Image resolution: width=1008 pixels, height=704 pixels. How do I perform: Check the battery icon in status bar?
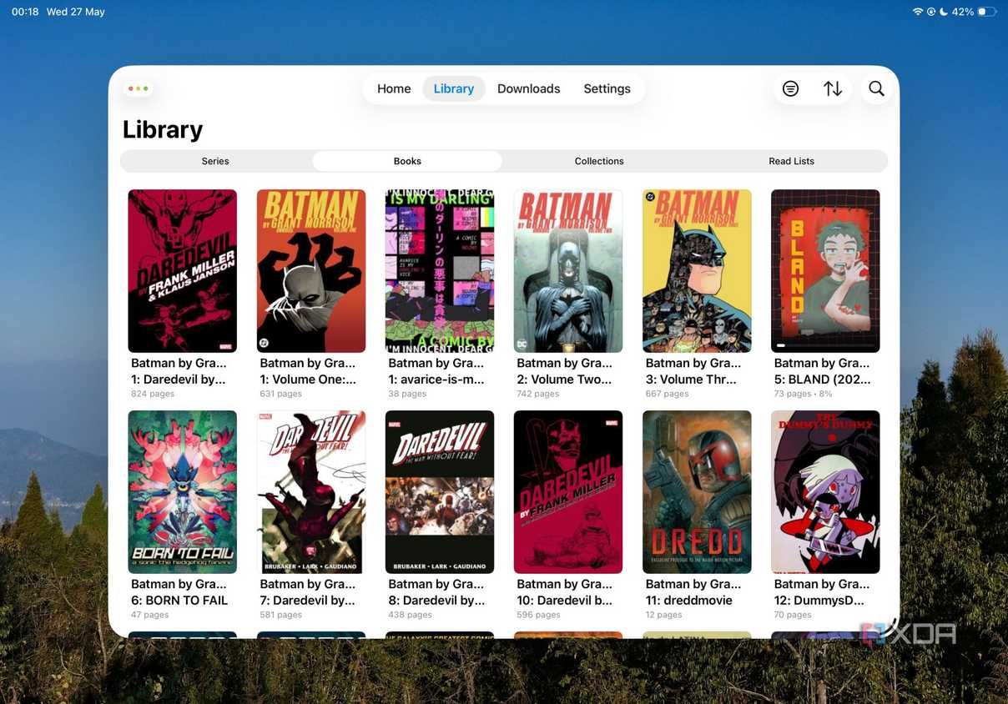(987, 12)
